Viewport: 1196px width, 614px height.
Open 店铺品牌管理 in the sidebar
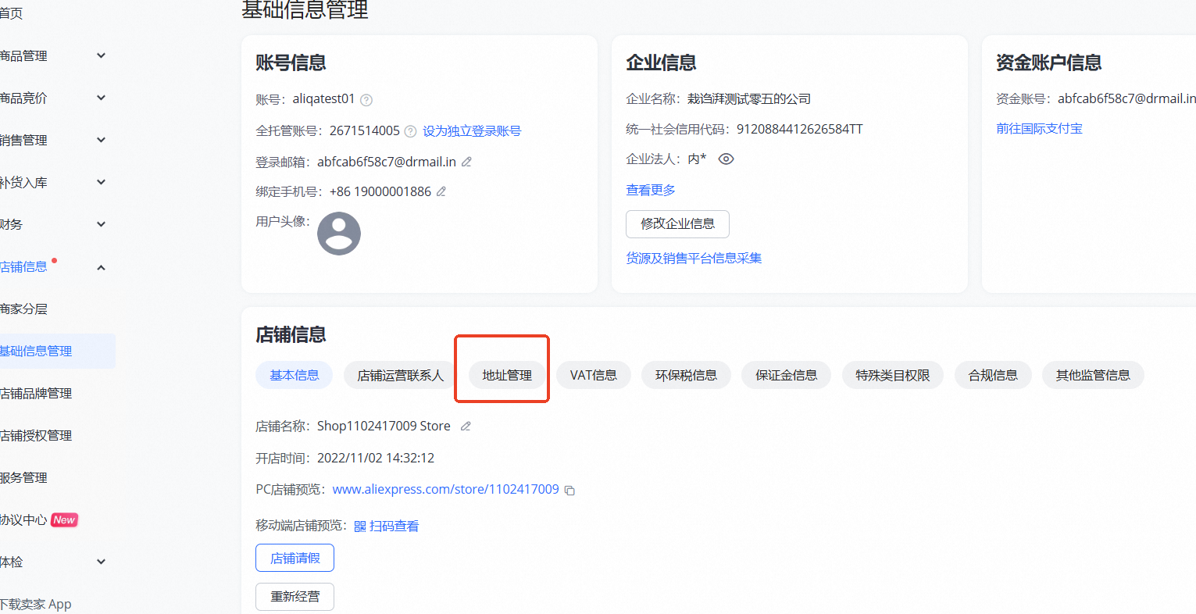[36, 393]
